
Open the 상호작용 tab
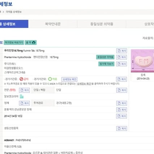(x=140, y=24)
